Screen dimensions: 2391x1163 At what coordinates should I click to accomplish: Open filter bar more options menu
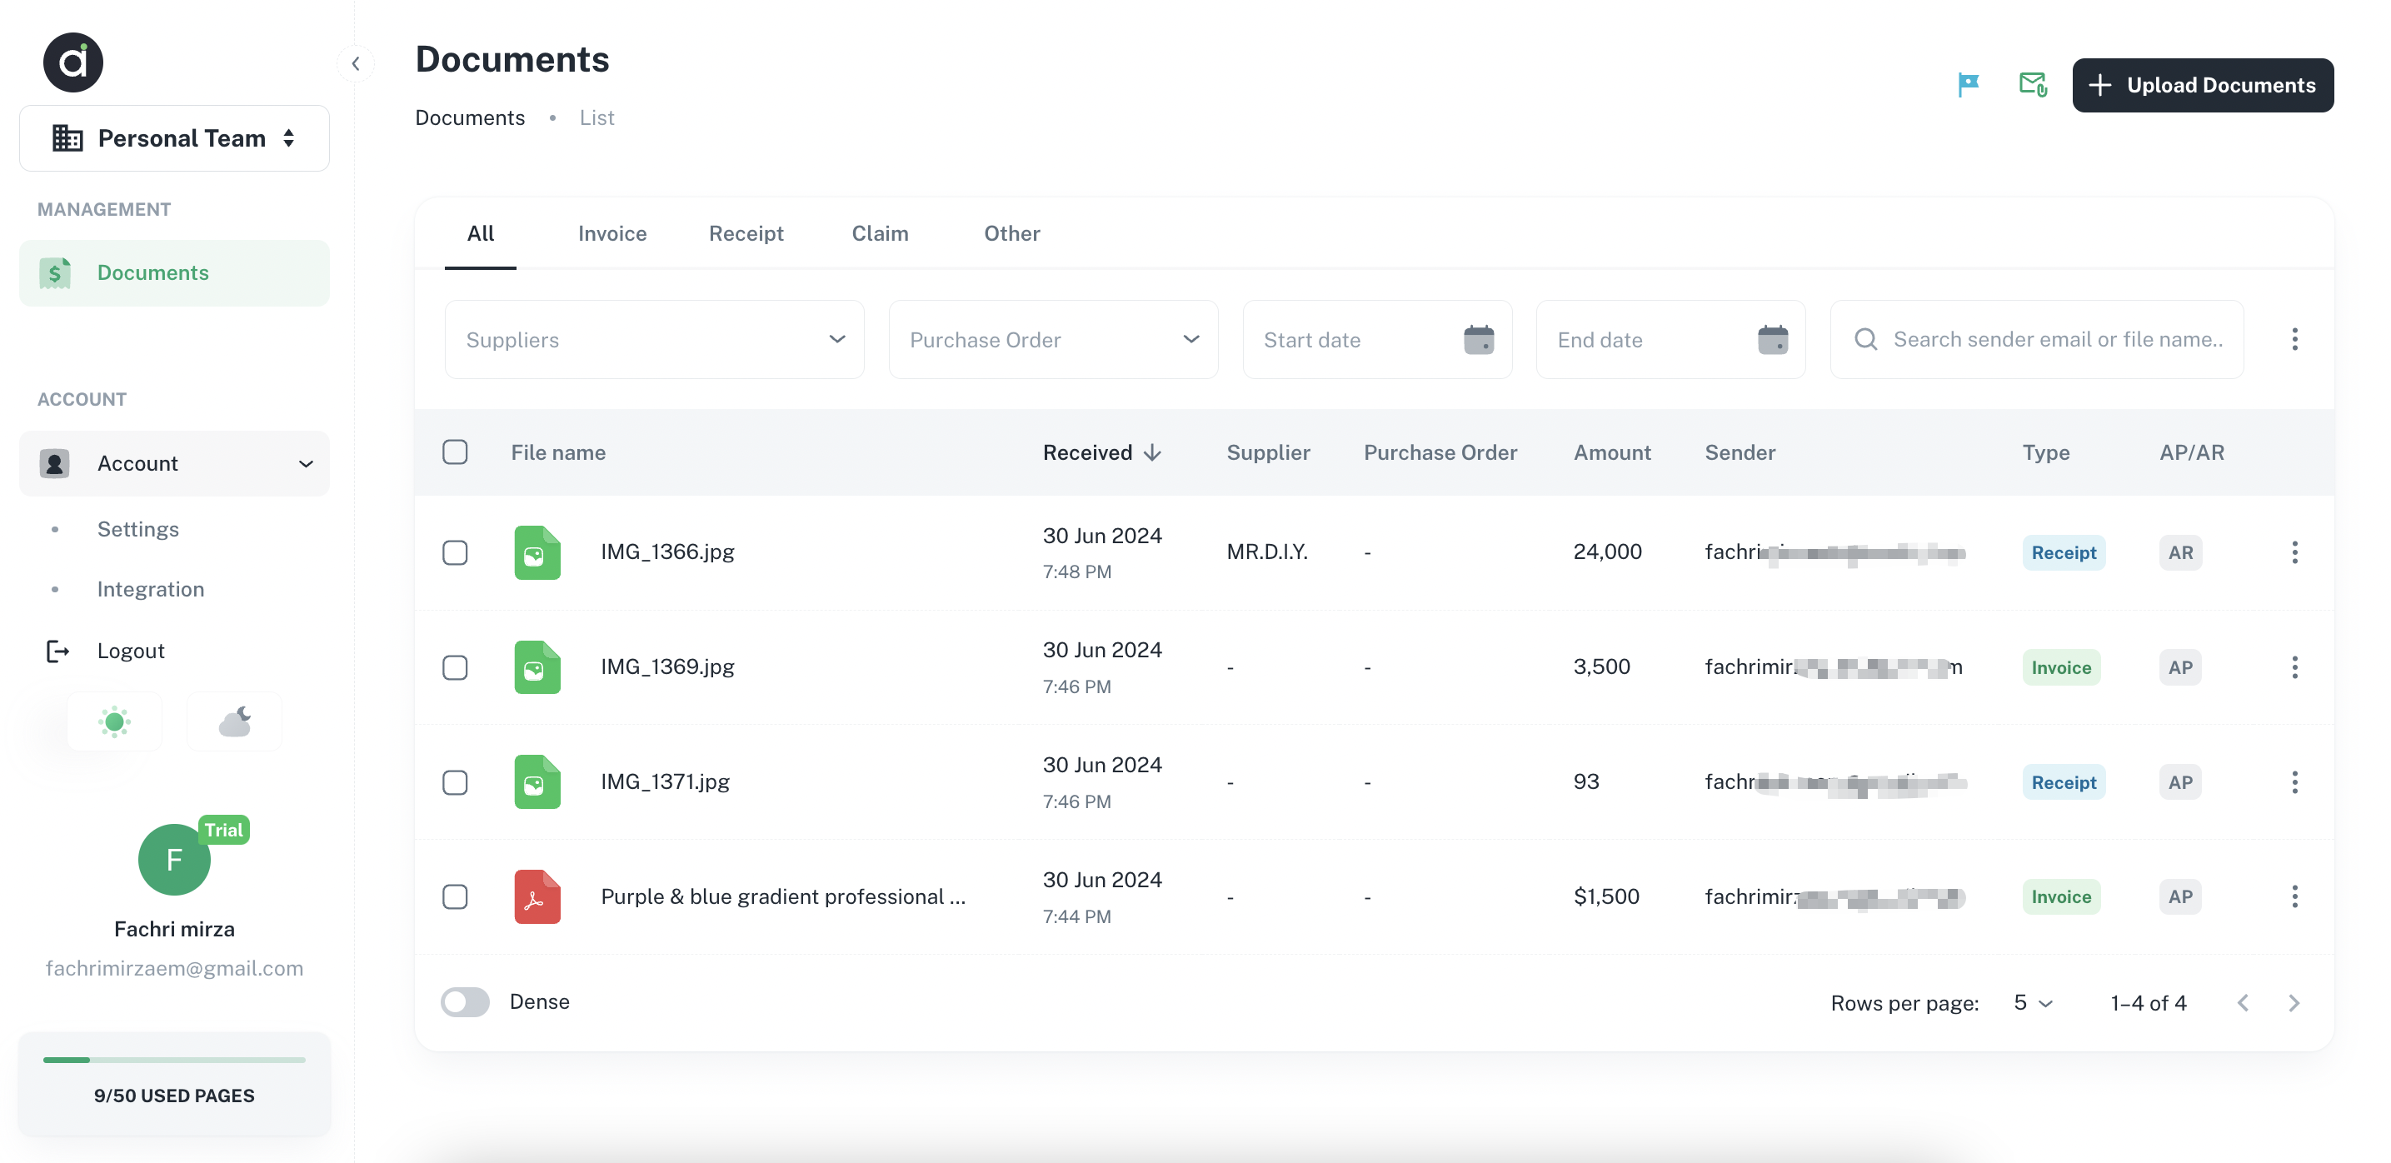point(2294,339)
